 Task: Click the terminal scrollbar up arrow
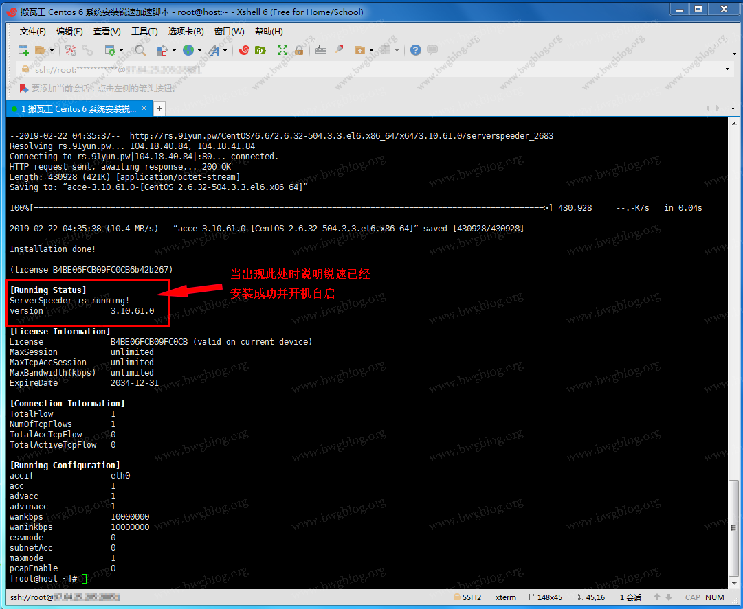tap(733, 123)
